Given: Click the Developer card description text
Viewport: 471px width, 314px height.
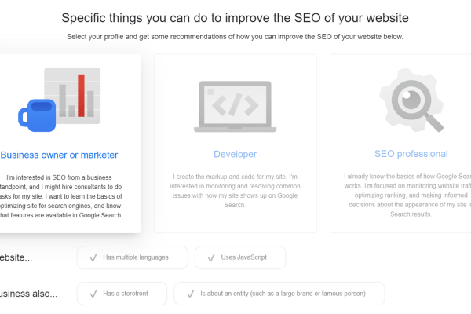Looking at the screenshot, I should coord(235,191).
